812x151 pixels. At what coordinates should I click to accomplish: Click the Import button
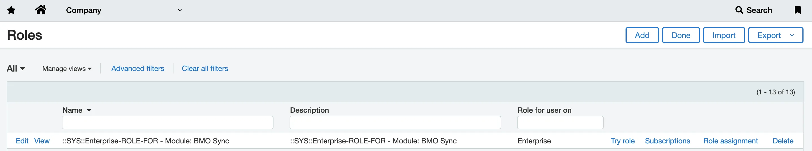click(724, 35)
